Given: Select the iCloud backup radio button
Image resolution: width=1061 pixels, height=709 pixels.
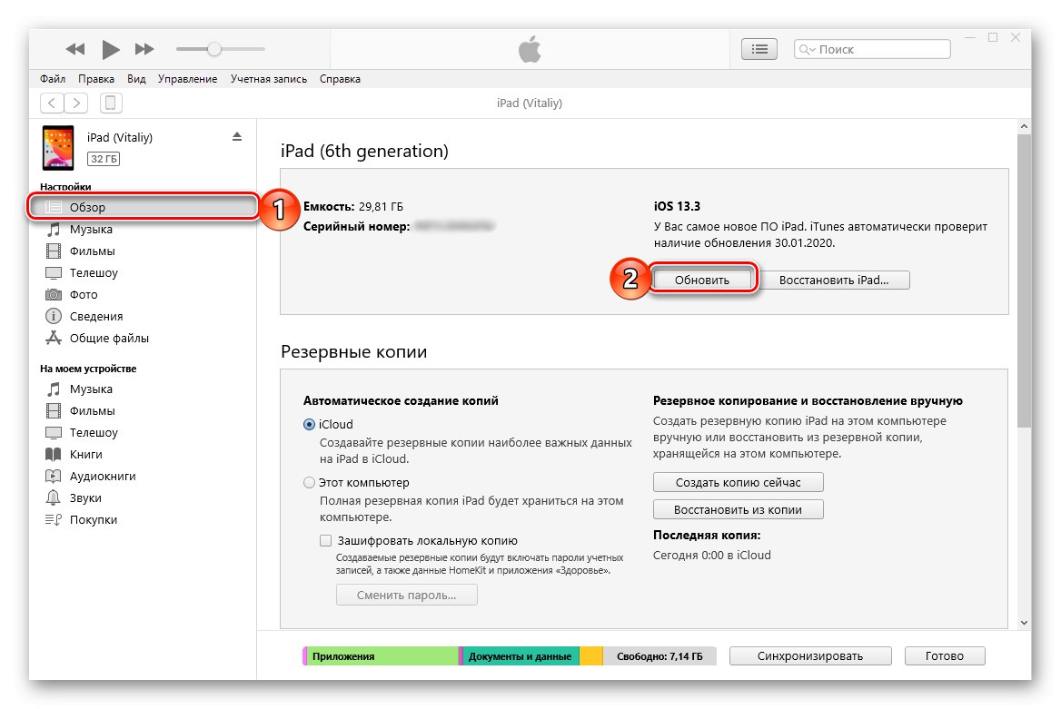Looking at the screenshot, I should point(310,424).
